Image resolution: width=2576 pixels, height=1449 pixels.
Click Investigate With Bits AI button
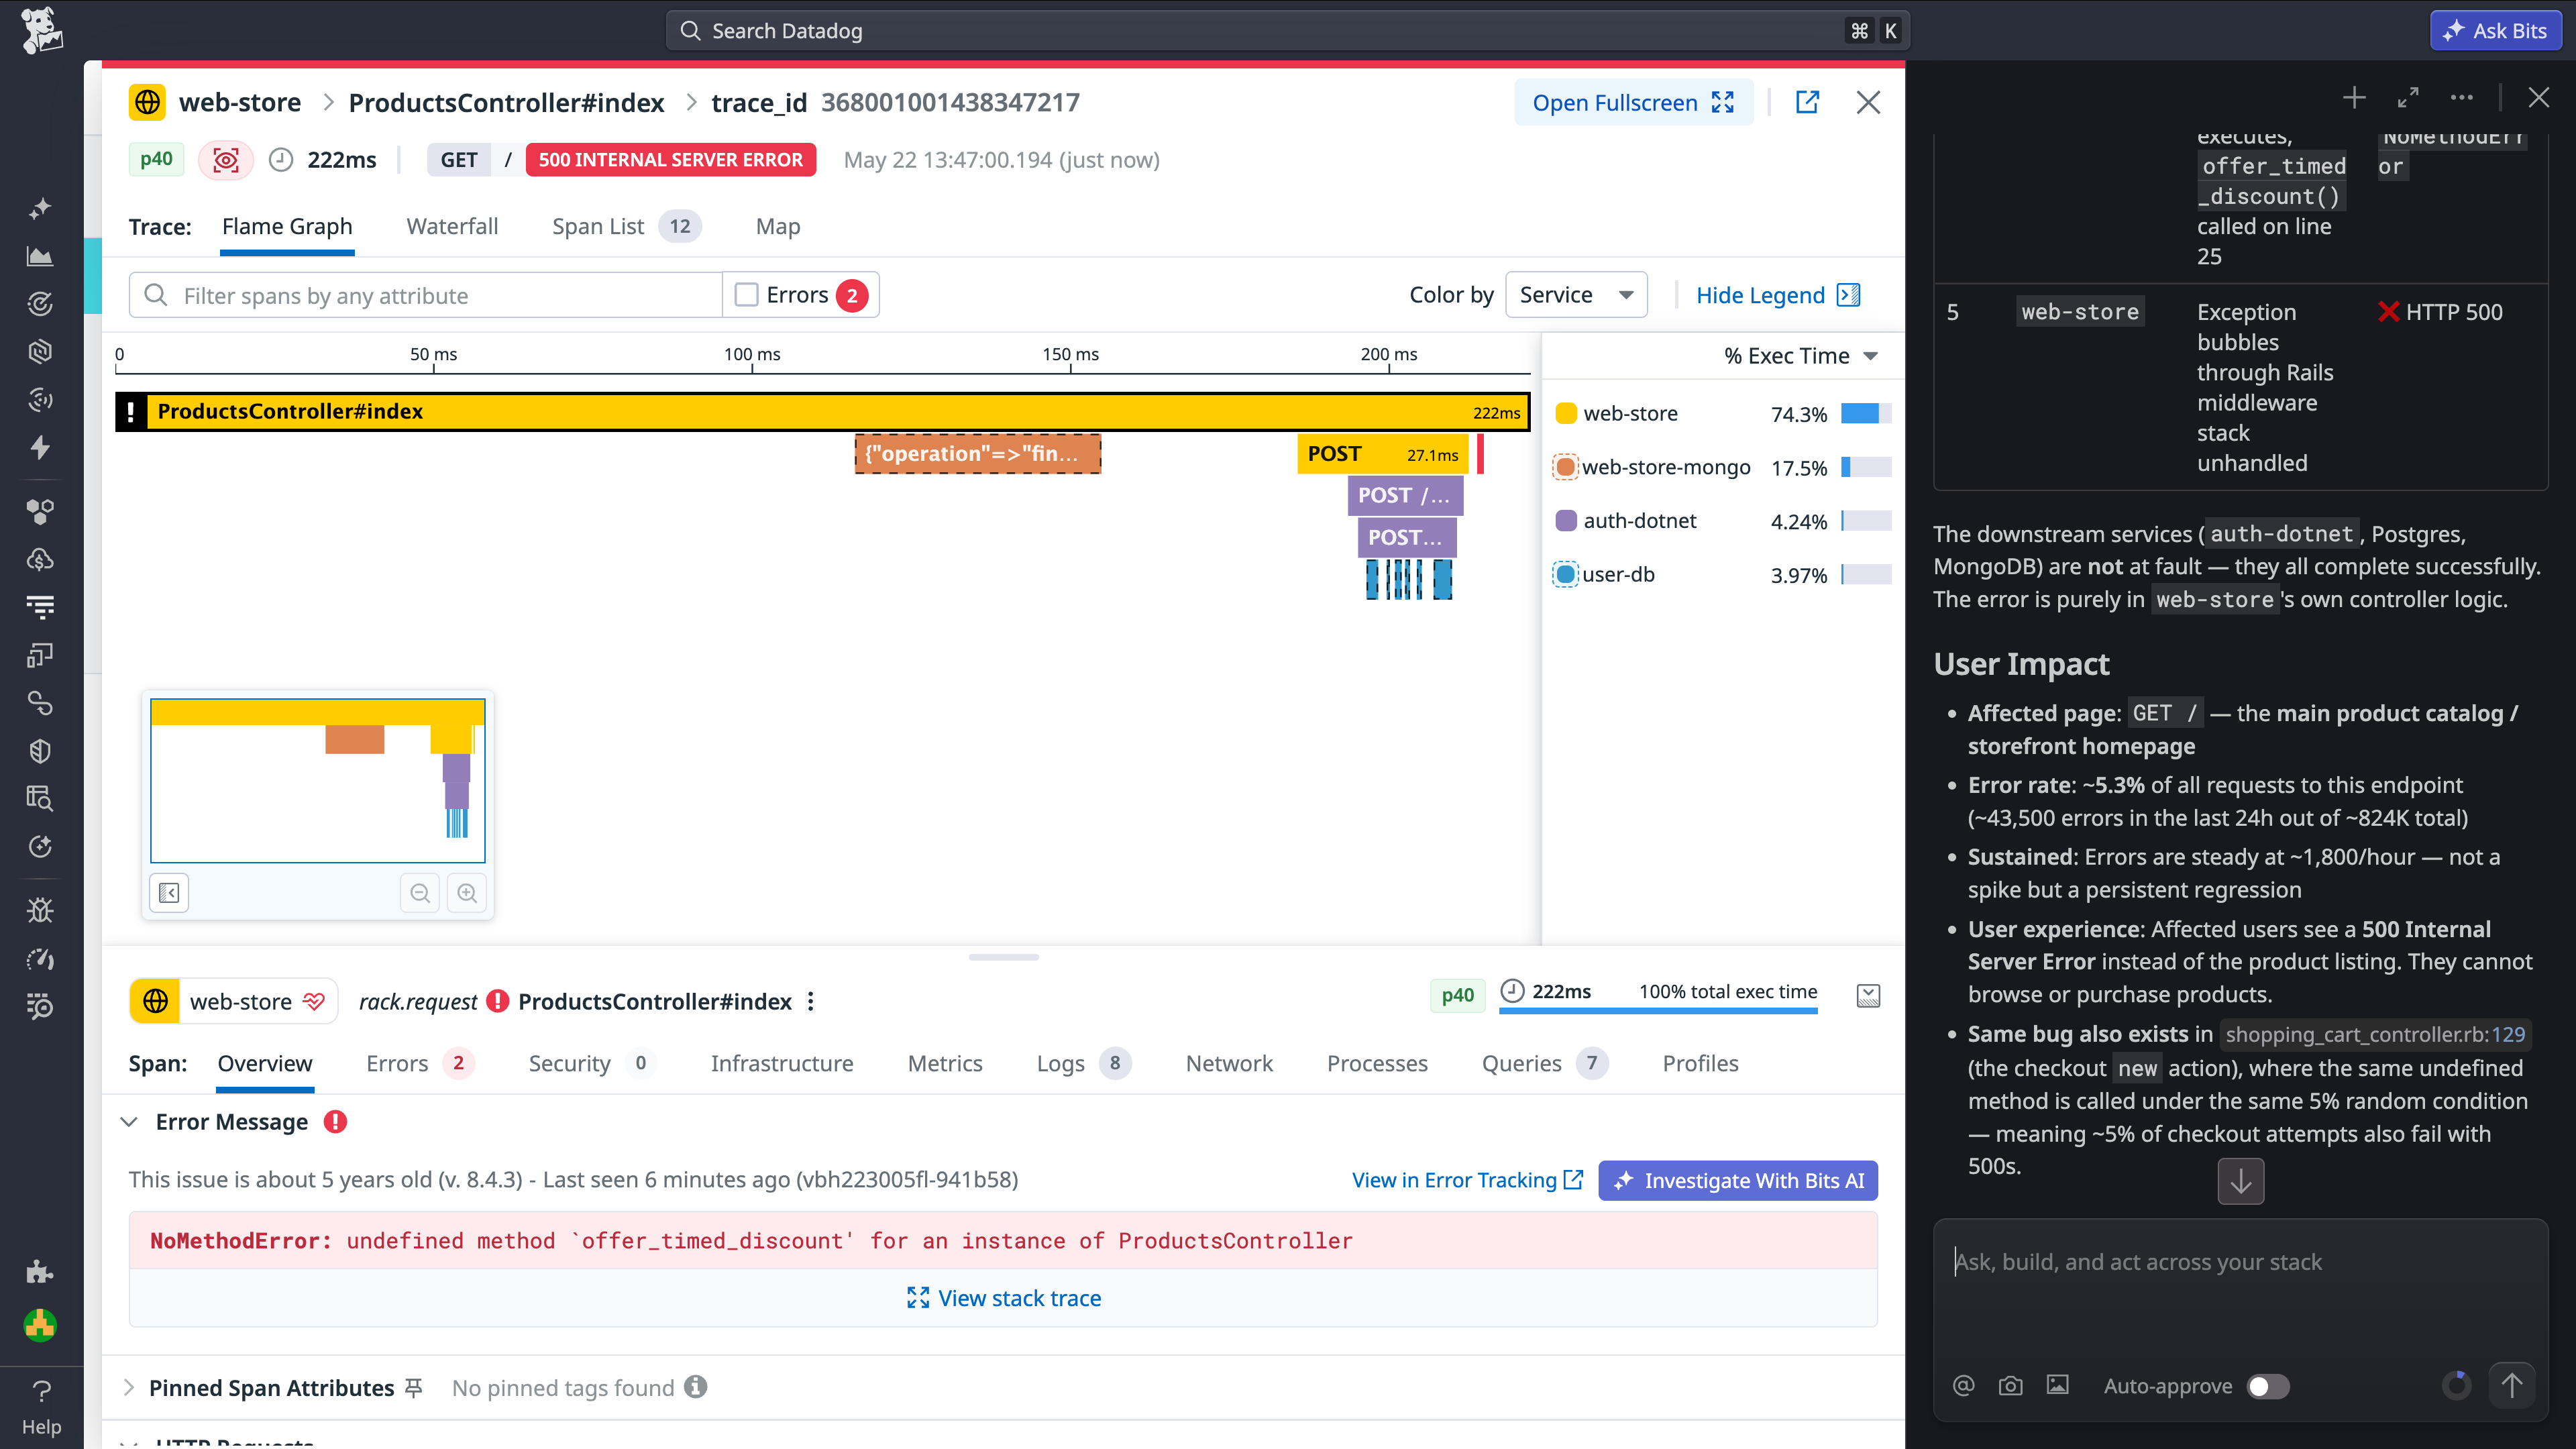(1738, 1180)
